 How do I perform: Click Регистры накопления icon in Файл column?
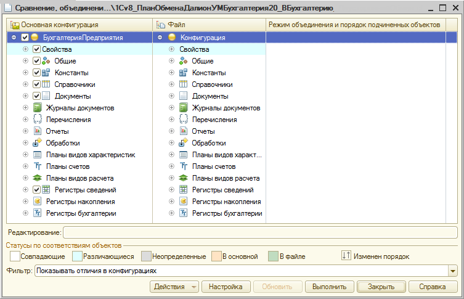tap(184, 202)
